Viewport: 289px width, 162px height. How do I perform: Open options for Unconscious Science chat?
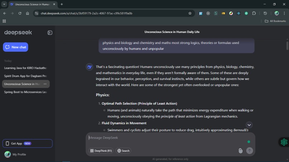pos(45,84)
